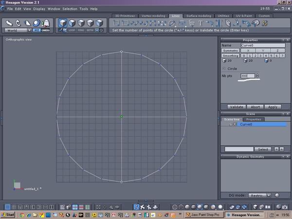Toggle symmetry on the X axis
Screen dimensions: 292x219
tap(248, 51)
